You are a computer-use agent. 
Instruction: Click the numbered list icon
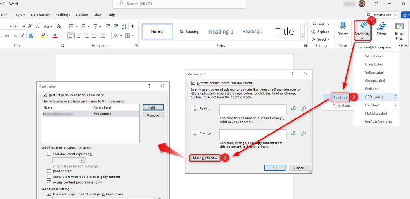[x=83, y=26]
